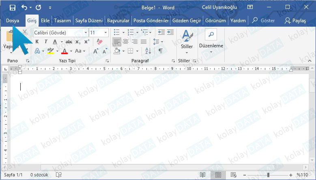Open Change Case (Aa) menu
Image resolution: width=316 pixels, height=180 pixels.
point(80,51)
